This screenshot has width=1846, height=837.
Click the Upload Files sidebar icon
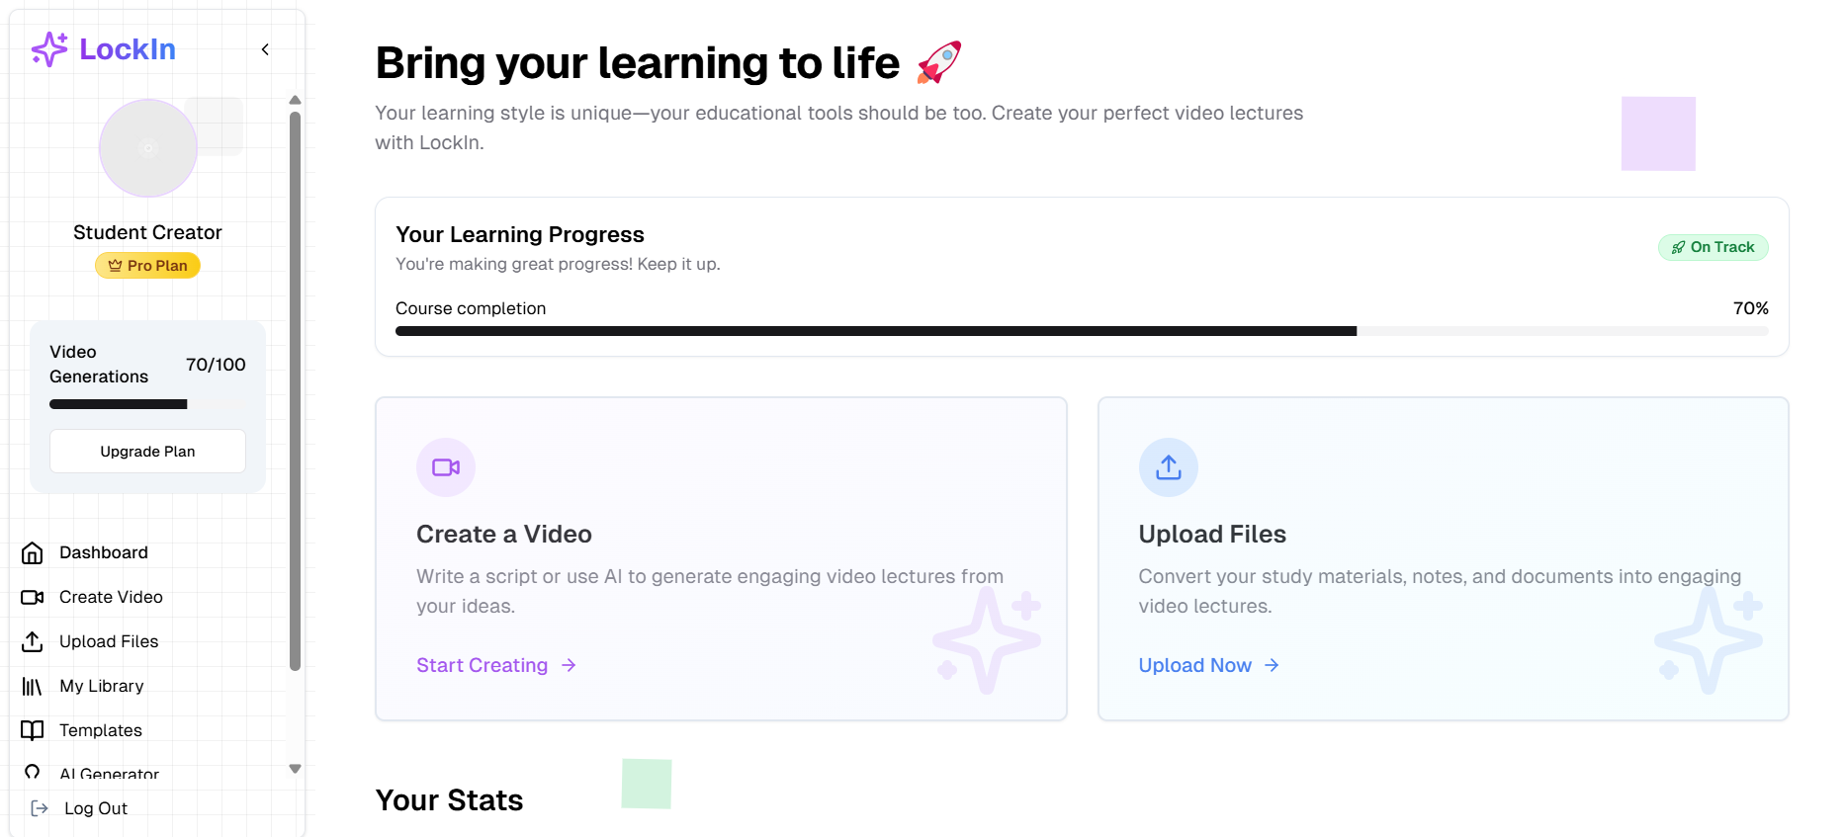[33, 641]
